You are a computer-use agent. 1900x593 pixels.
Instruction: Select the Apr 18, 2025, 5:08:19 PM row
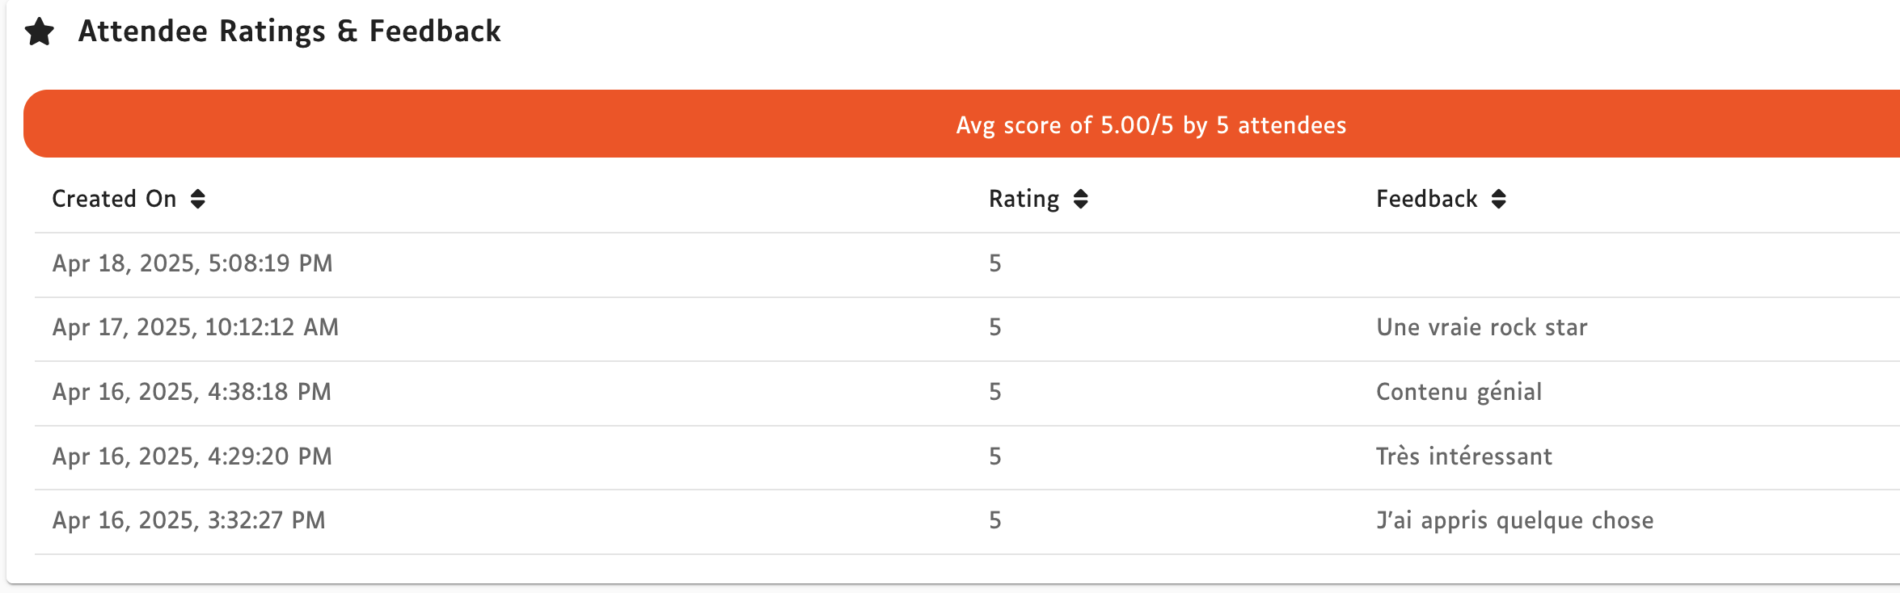192,263
